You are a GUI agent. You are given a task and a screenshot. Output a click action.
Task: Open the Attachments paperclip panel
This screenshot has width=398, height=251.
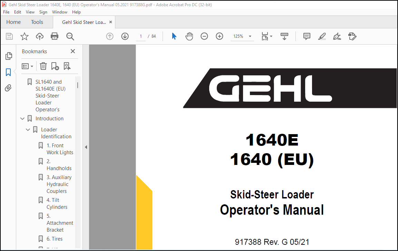coord(8,88)
